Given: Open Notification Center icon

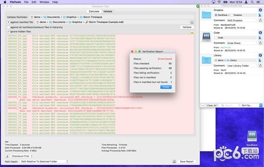Looking at the screenshot, I should (258, 2).
